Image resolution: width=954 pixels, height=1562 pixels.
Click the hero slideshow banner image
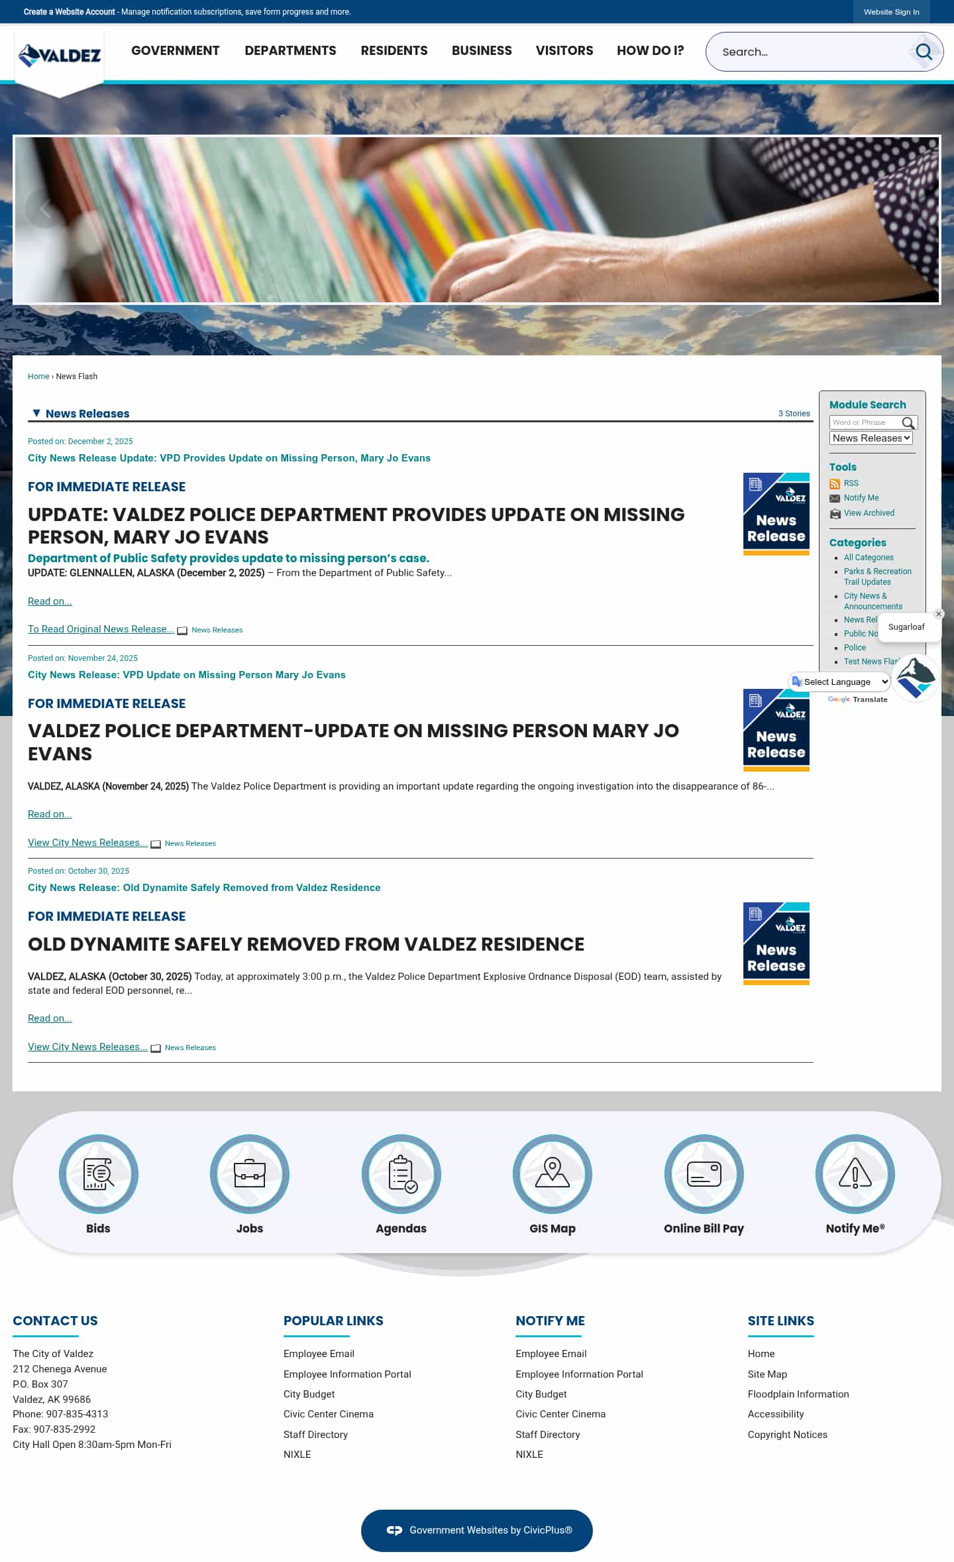pos(477,220)
